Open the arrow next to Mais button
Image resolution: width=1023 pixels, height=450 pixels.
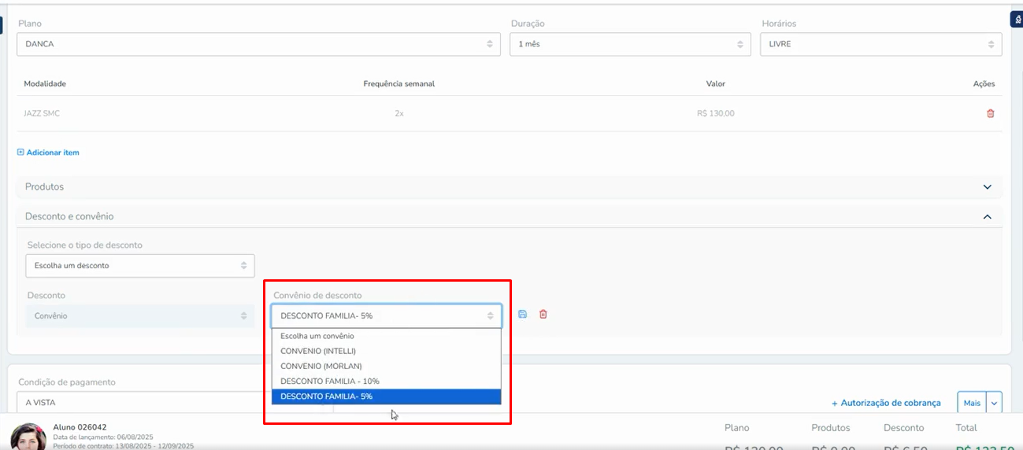[x=994, y=403]
